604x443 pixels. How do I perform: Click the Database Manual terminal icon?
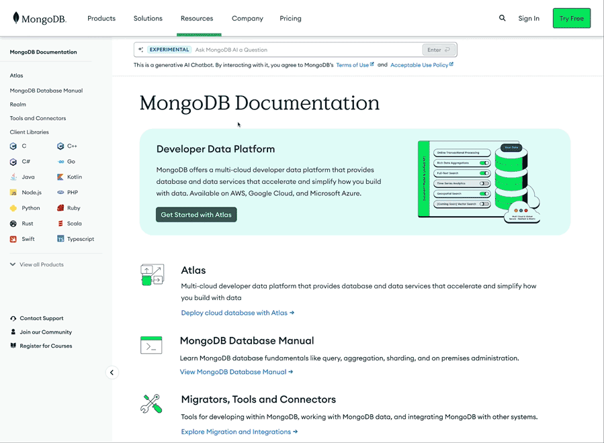[x=151, y=345]
